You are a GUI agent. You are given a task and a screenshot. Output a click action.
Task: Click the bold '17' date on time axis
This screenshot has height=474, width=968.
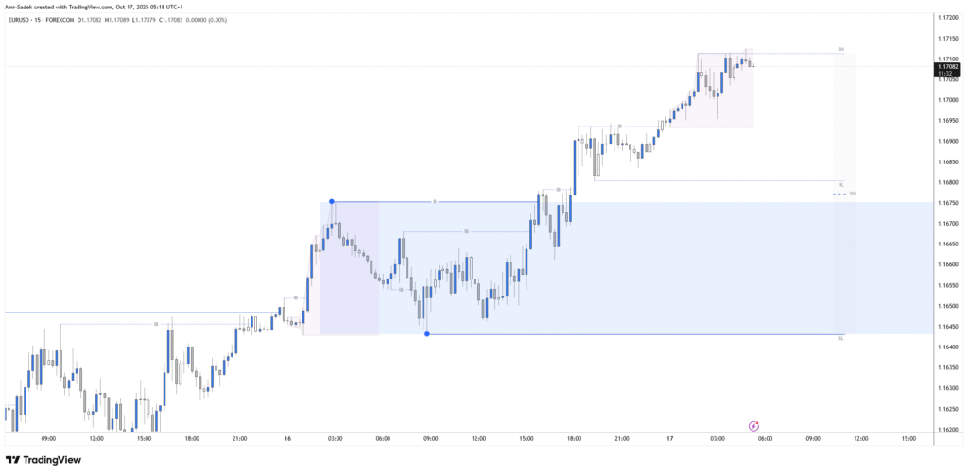[669, 439]
